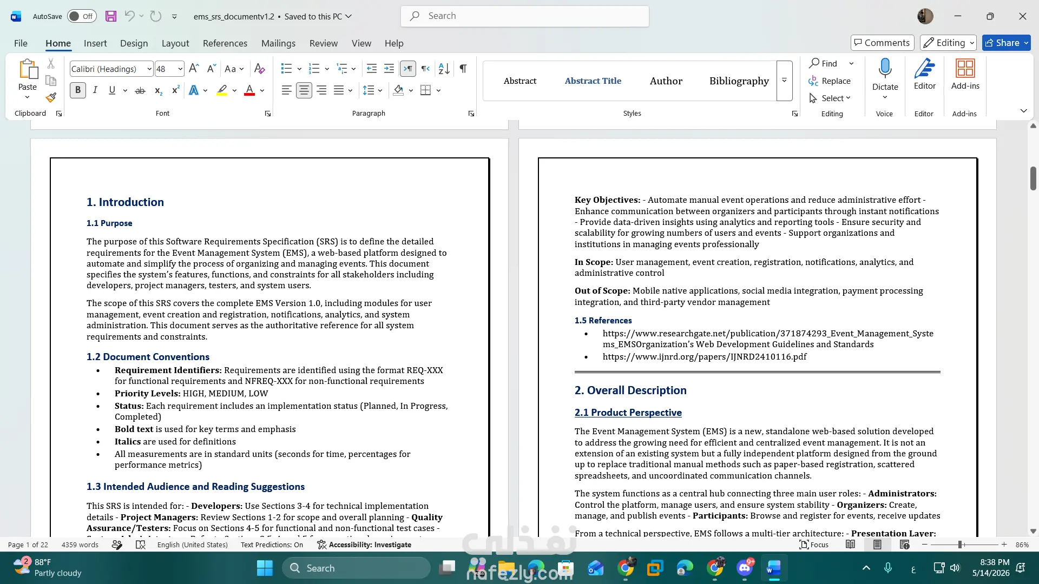Expand the Select menu
Image resolution: width=1039 pixels, height=584 pixels.
[830, 98]
